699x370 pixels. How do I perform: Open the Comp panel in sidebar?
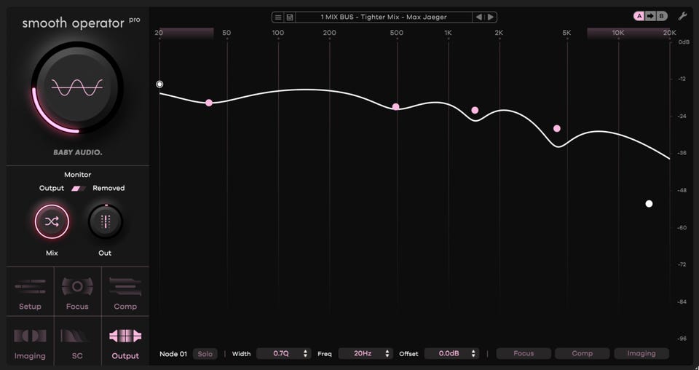tap(125, 293)
